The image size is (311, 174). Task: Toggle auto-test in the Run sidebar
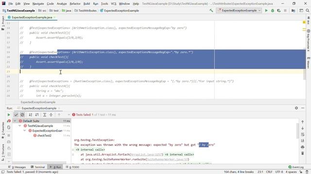click(x=9, y=128)
